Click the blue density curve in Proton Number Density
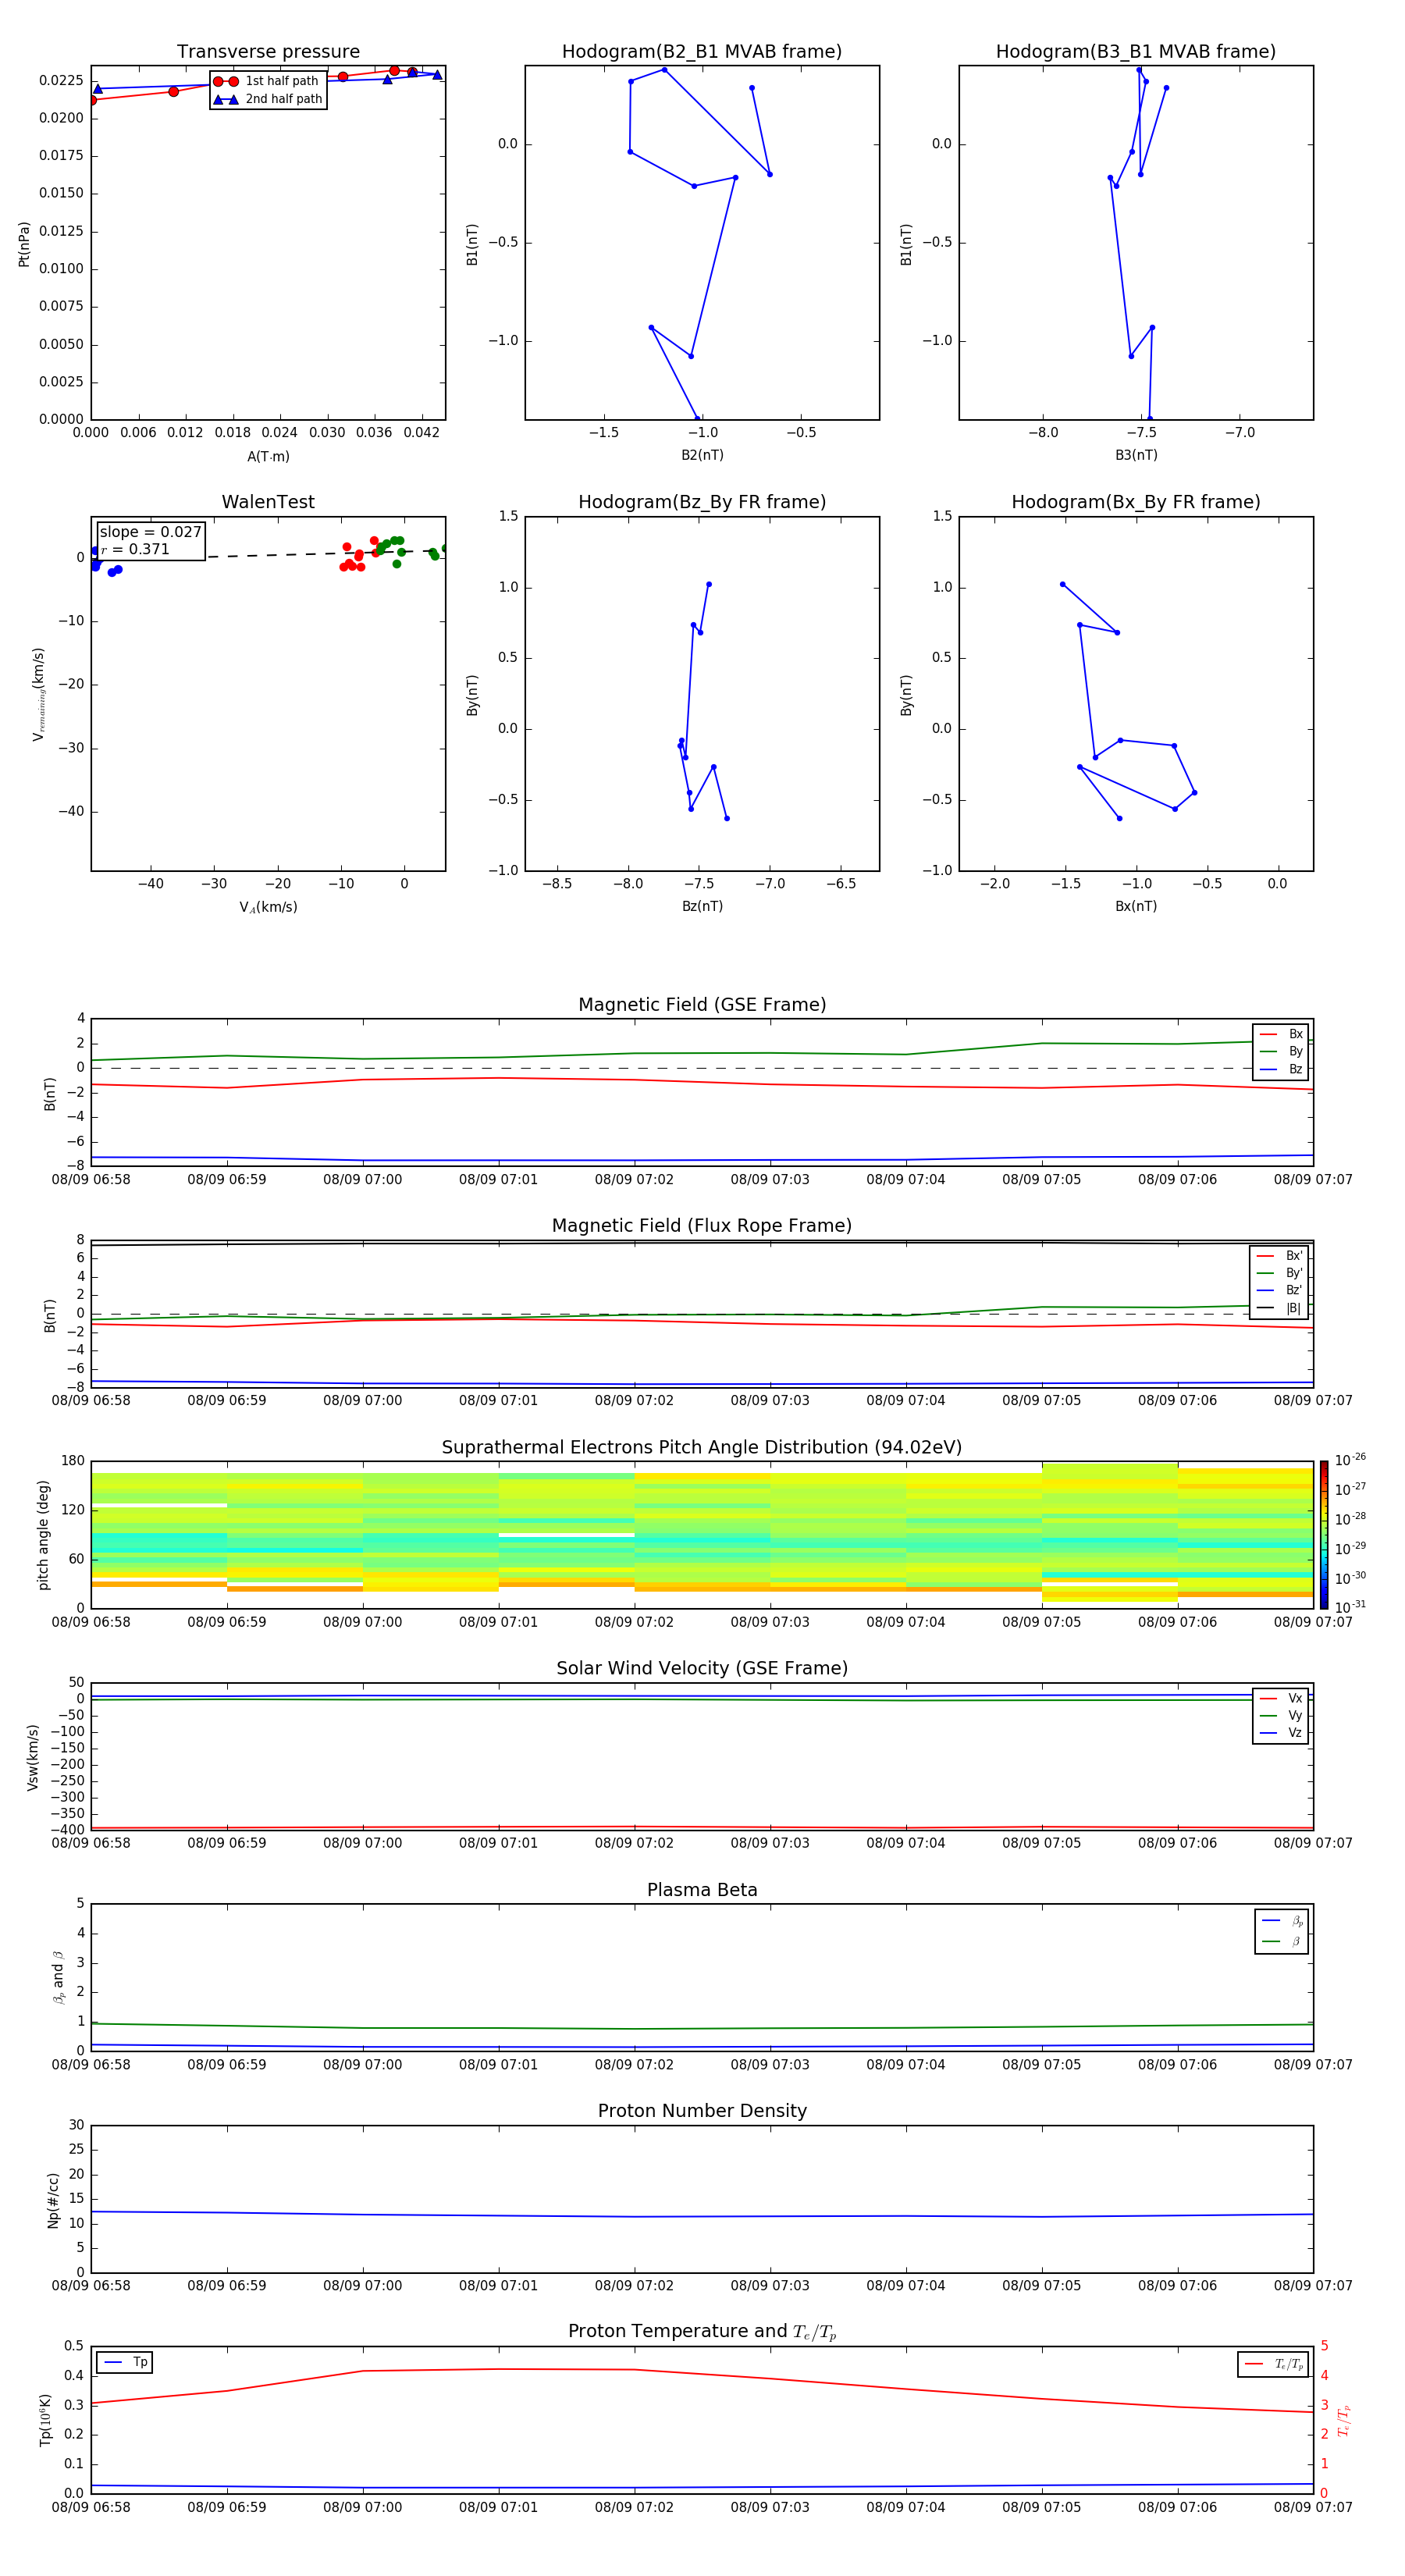This screenshot has height=2576, width=1405. (702, 2216)
